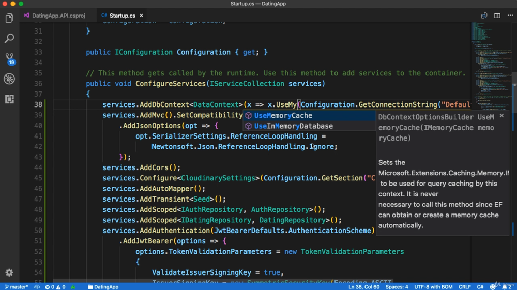Viewport: 517px width, 290px height.
Task: Close the suggestion documentation panel
Action: pyautogui.click(x=501, y=116)
